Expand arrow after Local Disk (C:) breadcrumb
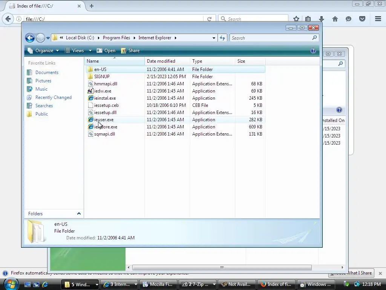386x290 pixels. 98,38
